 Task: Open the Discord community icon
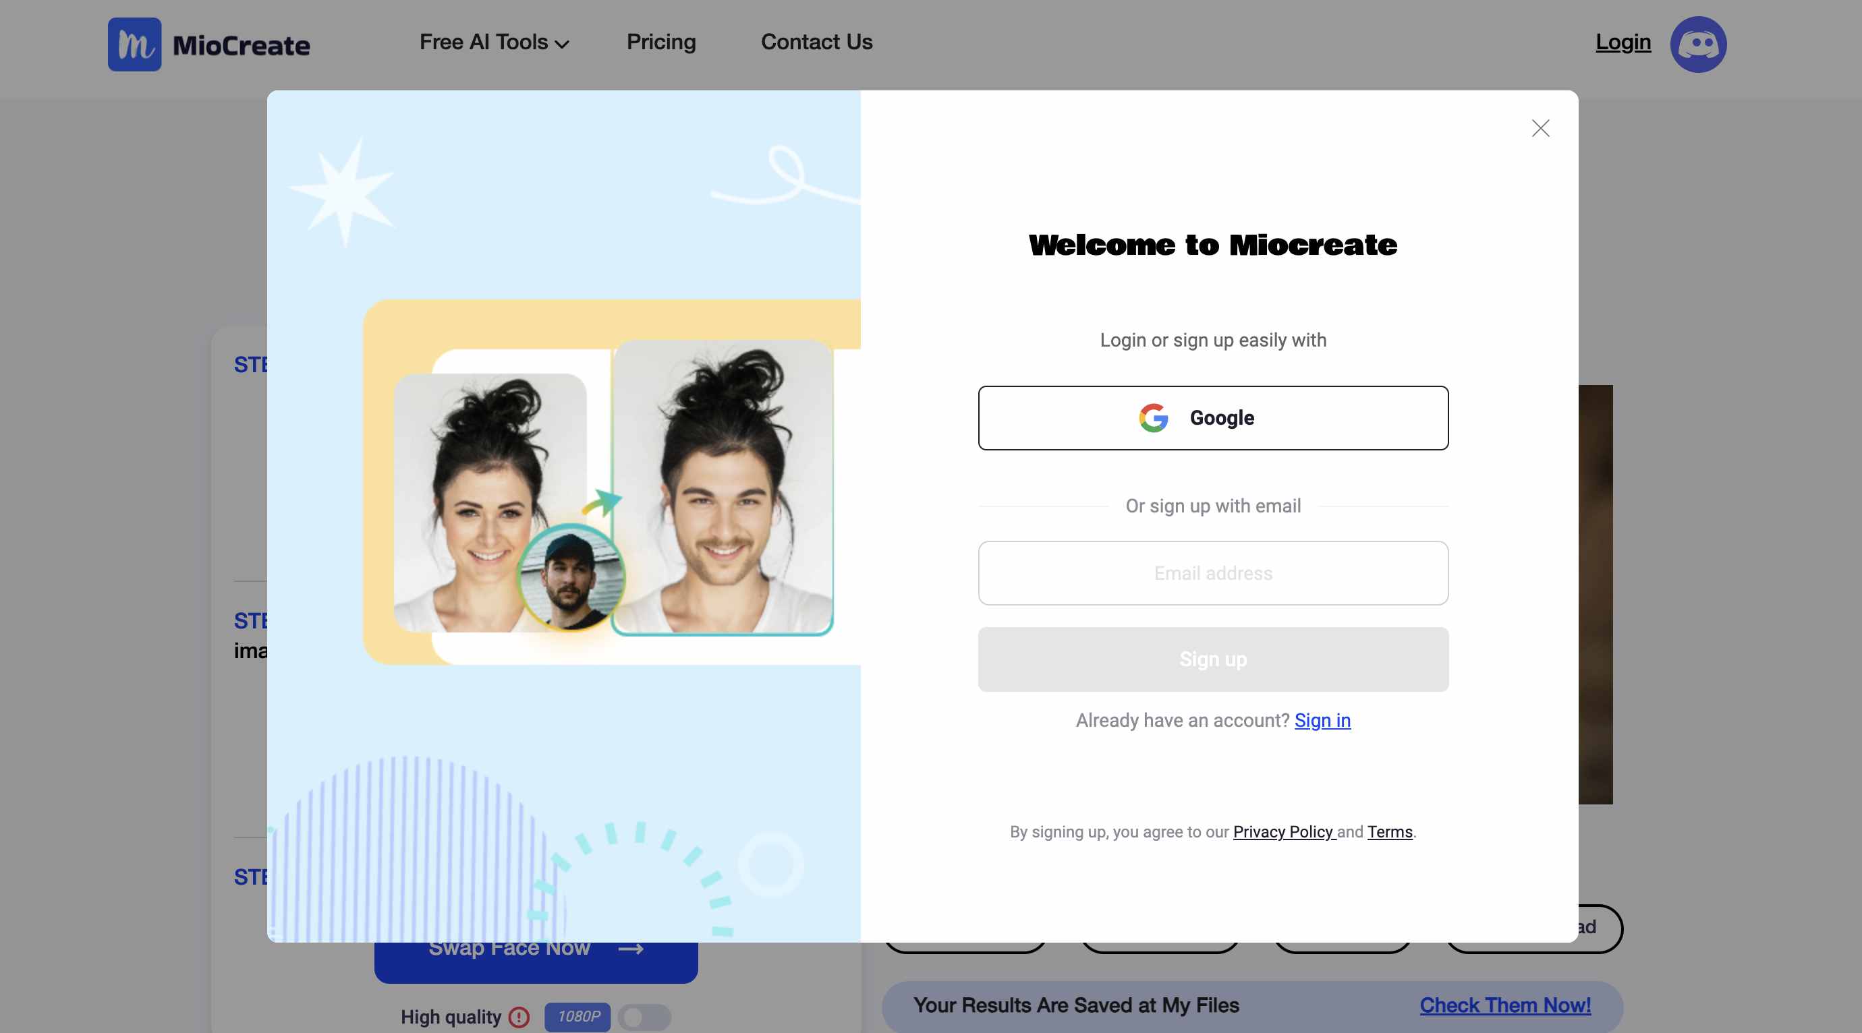[1698, 44]
